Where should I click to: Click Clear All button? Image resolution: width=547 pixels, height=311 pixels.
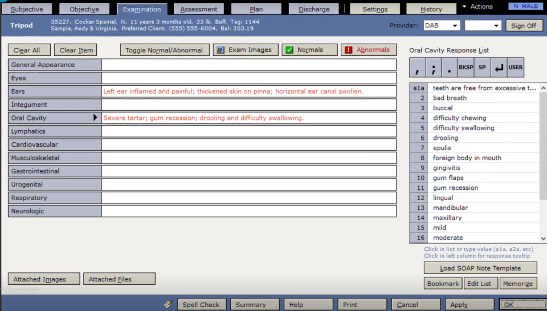point(29,50)
